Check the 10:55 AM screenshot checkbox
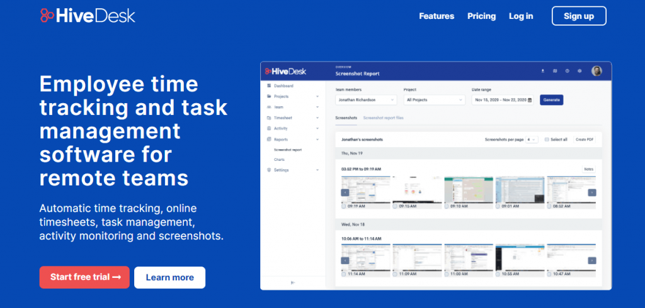Viewport: 645px width, 308px height. pos(498,274)
